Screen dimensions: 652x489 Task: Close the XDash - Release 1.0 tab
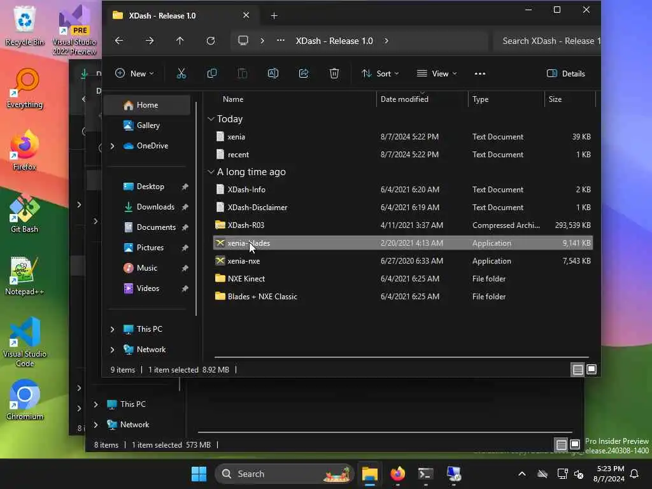(x=246, y=15)
